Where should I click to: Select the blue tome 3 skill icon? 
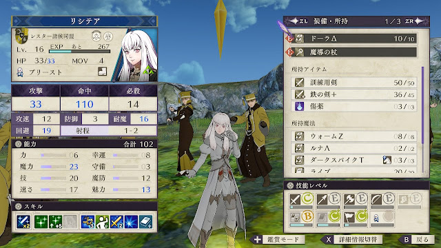point(88,221)
